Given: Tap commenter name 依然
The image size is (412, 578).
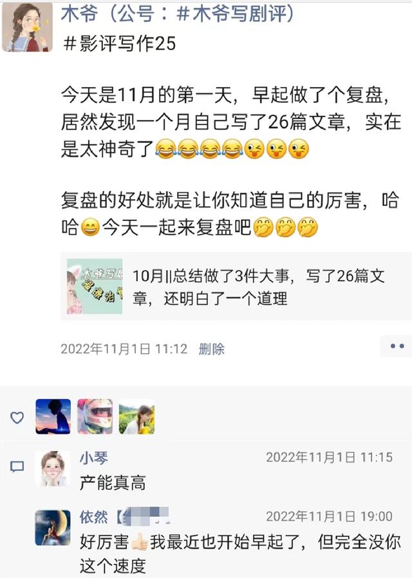Looking at the screenshot, I should (94, 517).
